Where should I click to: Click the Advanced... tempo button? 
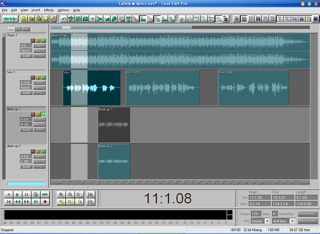point(307,214)
